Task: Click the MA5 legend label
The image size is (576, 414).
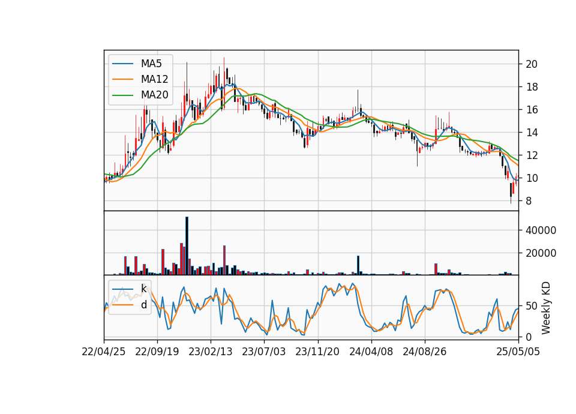Action: (x=151, y=64)
